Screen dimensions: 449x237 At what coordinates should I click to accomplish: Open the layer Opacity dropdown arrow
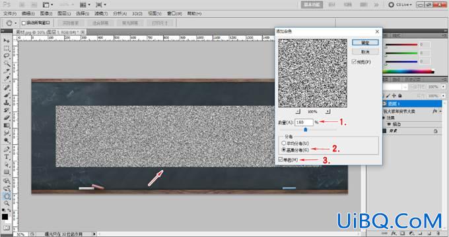[x=444, y=86]
